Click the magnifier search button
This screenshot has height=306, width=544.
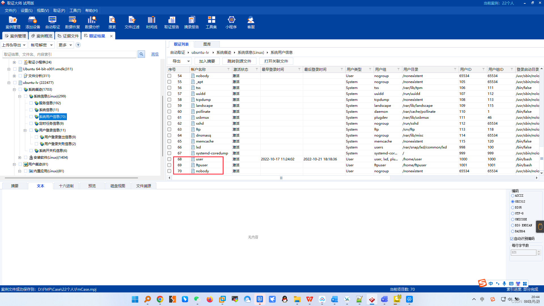coord(141,54)
